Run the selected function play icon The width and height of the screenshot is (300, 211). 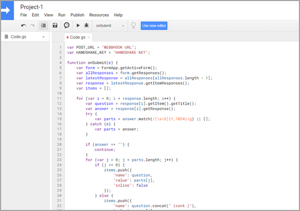pyautogui.click(x=78, y=25)
